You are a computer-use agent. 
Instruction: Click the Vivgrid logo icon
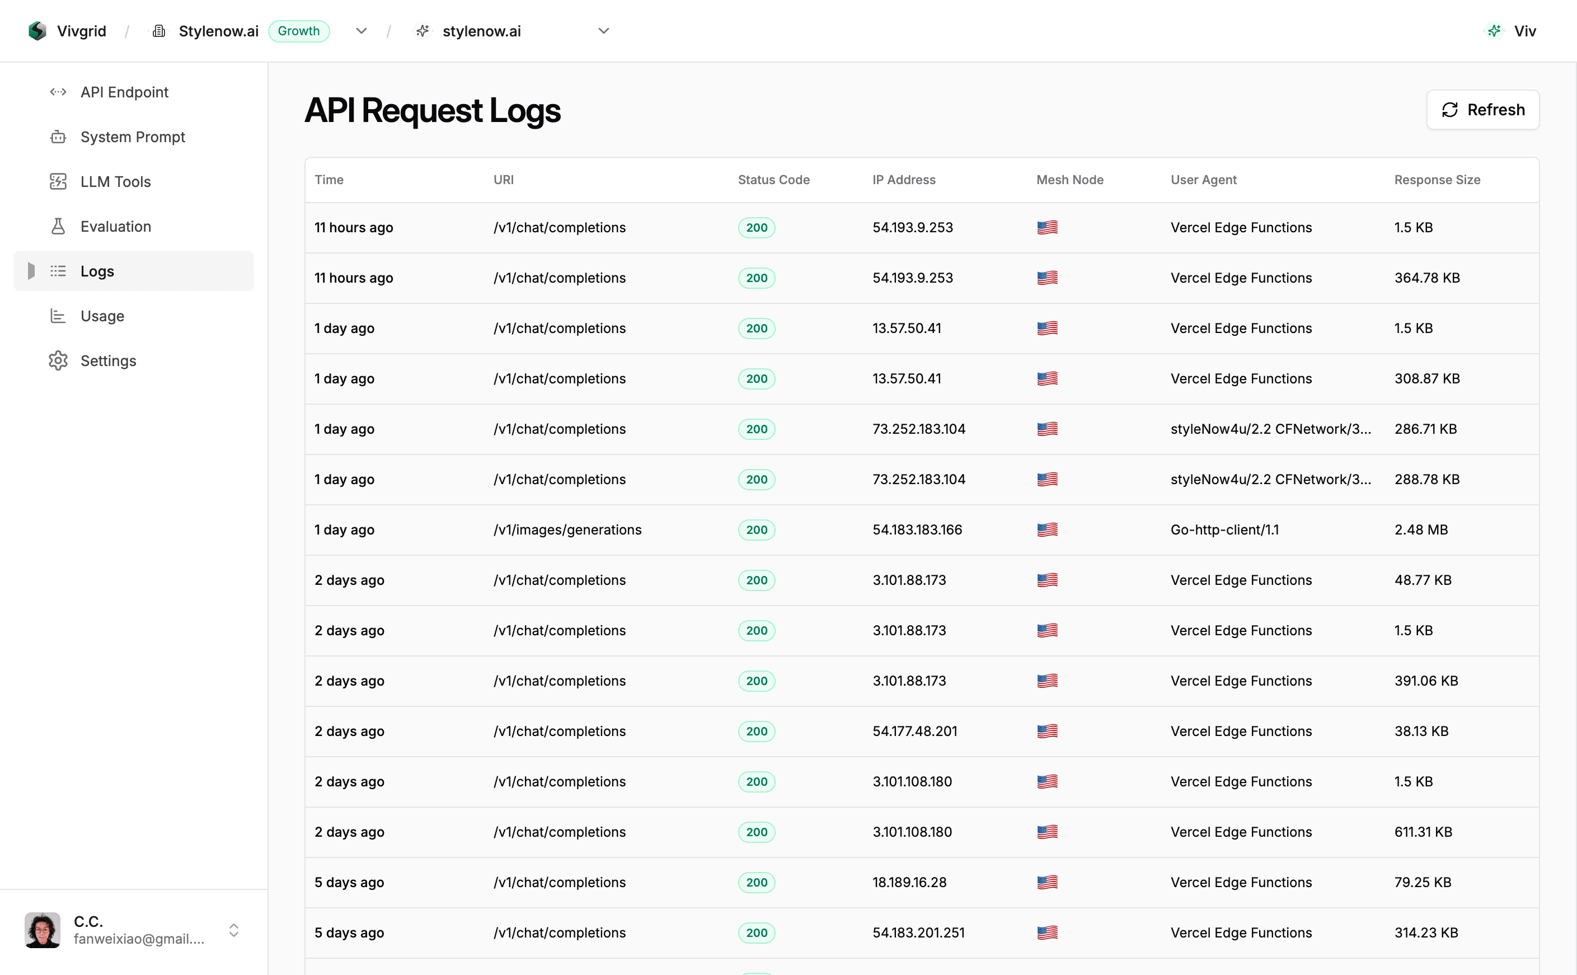tap(37, 30)
